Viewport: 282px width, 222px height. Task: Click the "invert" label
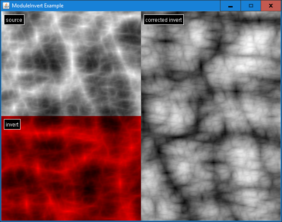pyautogui.click(x=12, y=125)
